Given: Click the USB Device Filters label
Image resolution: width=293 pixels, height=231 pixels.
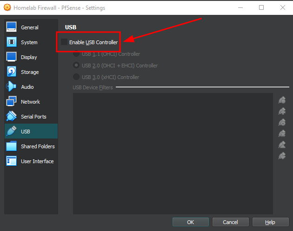Looking at the screenshot, I should 93,87.
